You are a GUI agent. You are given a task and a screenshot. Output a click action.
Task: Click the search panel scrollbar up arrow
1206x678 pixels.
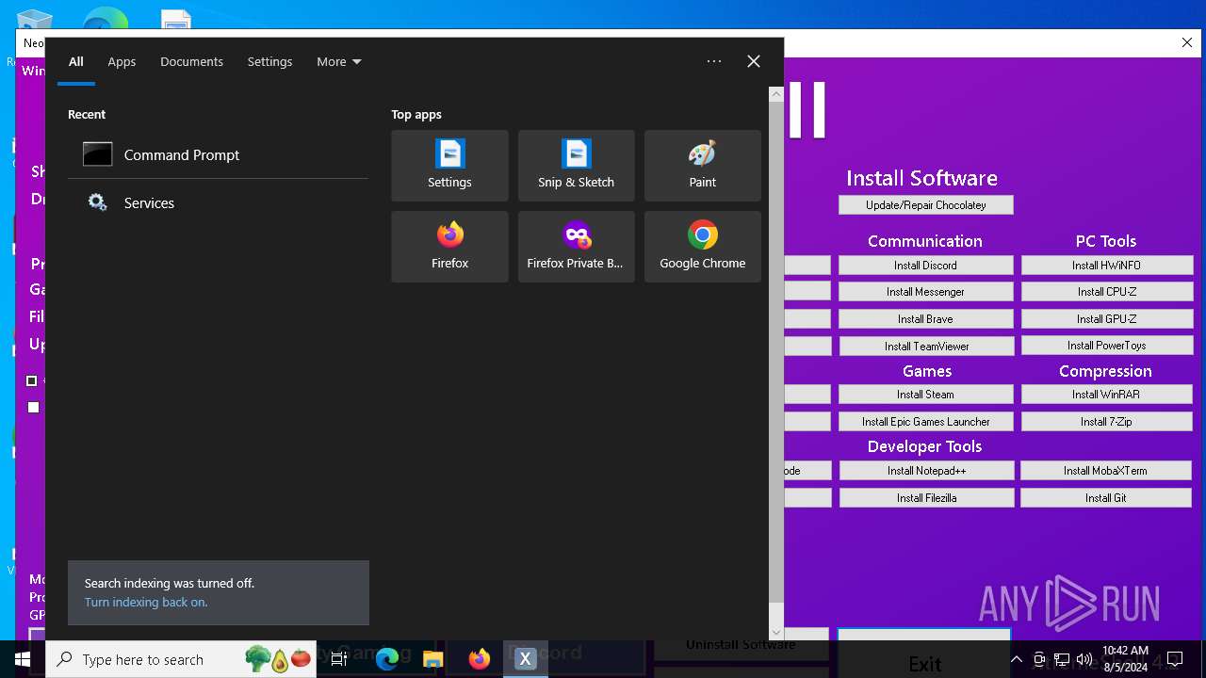pos(776,93)
